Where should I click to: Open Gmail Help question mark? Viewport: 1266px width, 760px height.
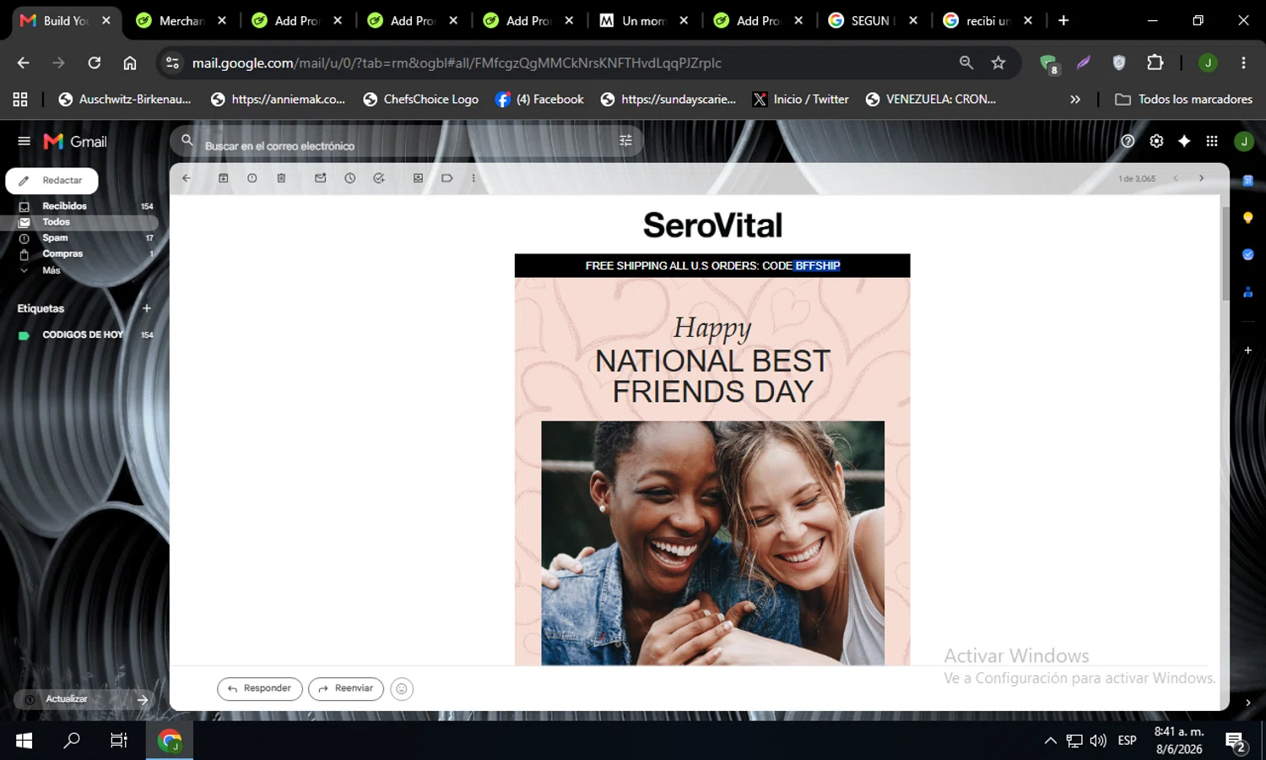point(1128,141)
